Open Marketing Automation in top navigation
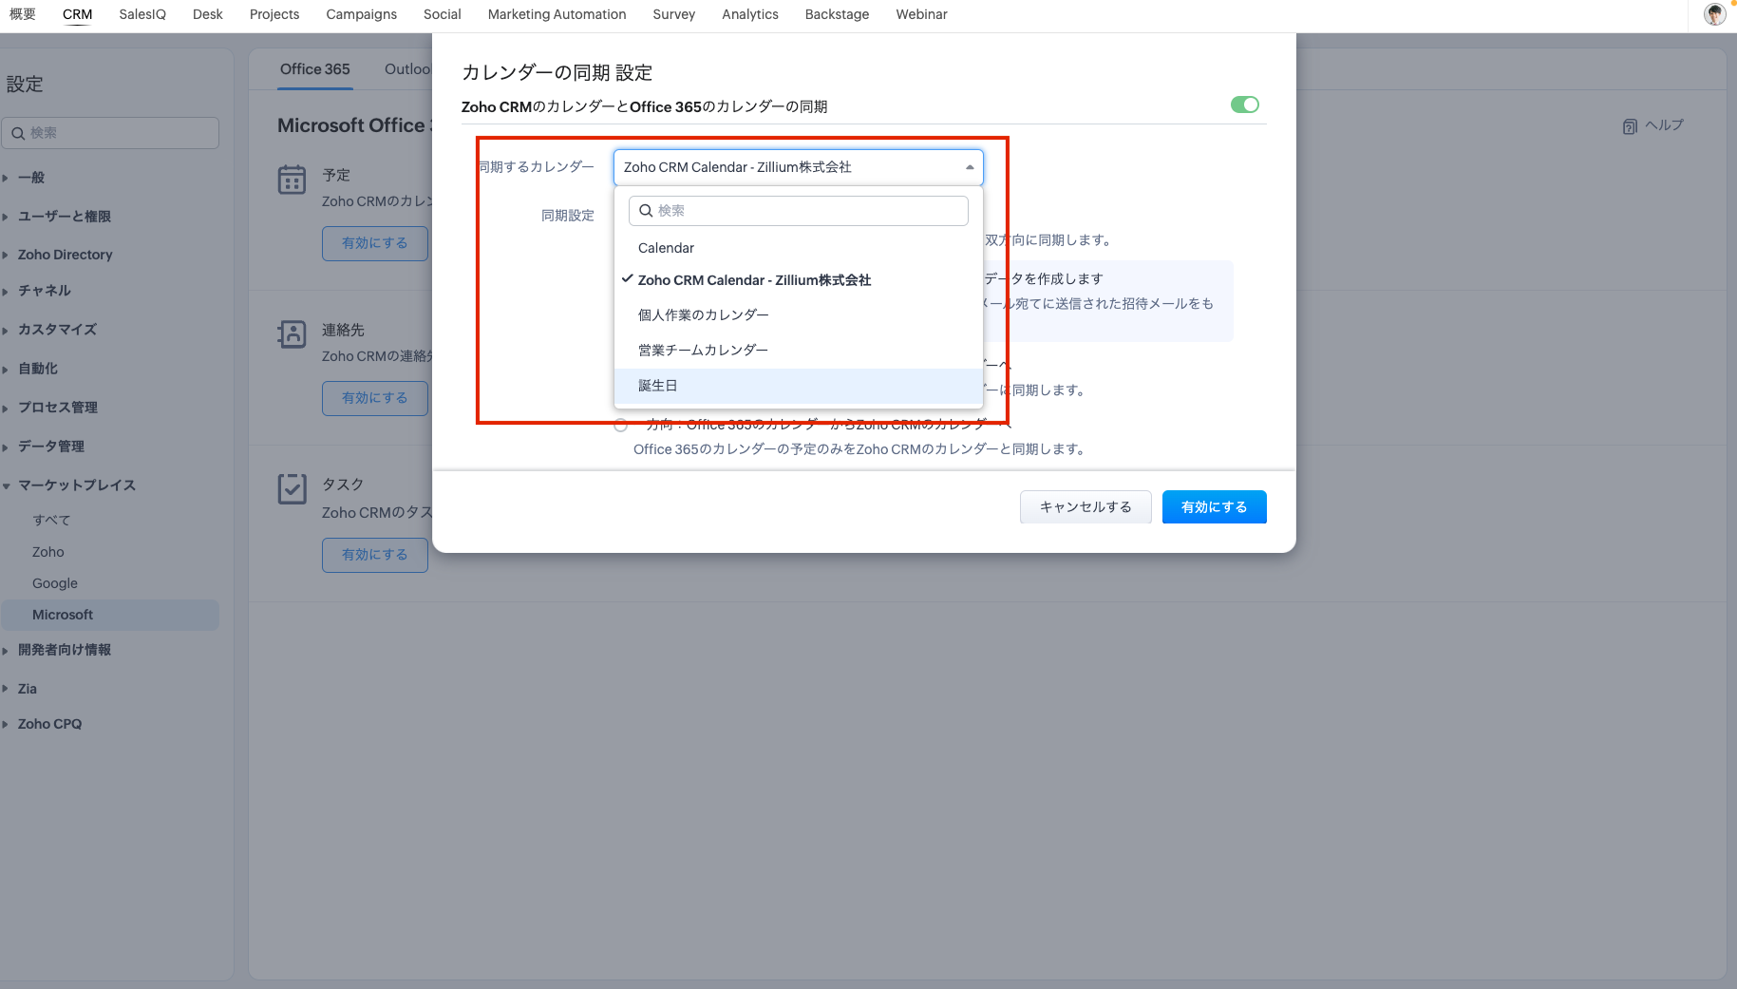This screenshot has width=1737, height=989. [557, 14]
